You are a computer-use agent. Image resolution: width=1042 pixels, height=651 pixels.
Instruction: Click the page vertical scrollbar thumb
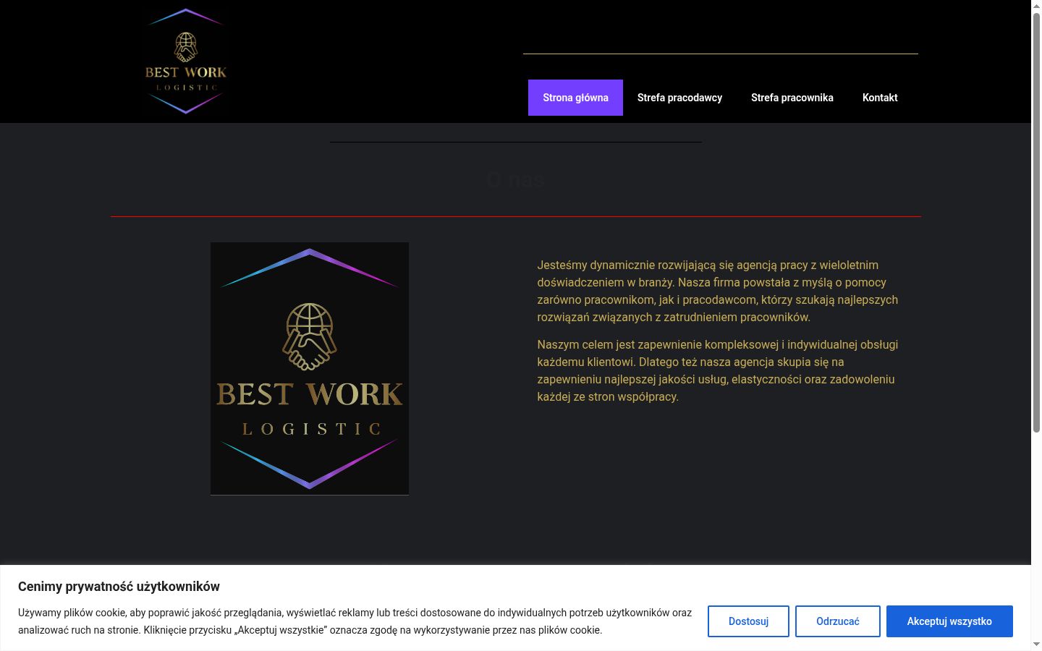pyautogui.click(x=1036, y=223)
